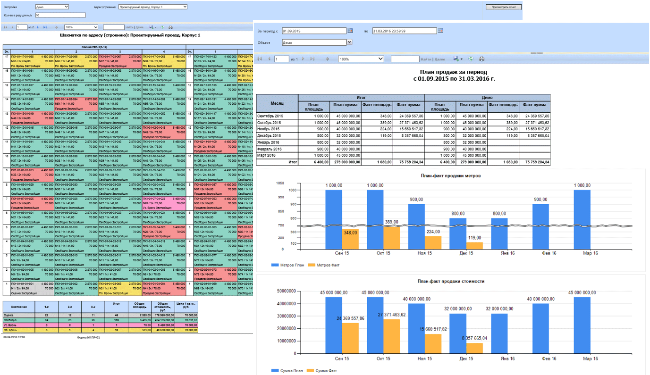Export the Шахматка report via save icon
The image size is (650, 375).
[x=152, y=27]
